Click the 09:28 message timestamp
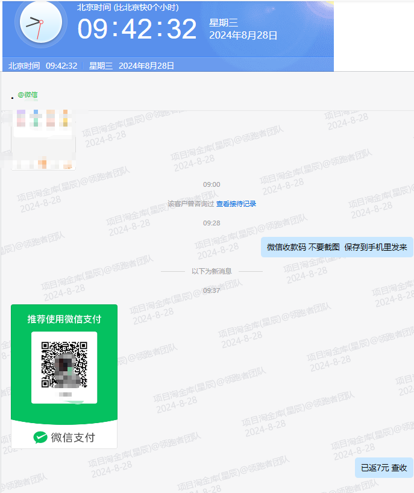This screenshot has height=493, width=414. coord(212,223)
